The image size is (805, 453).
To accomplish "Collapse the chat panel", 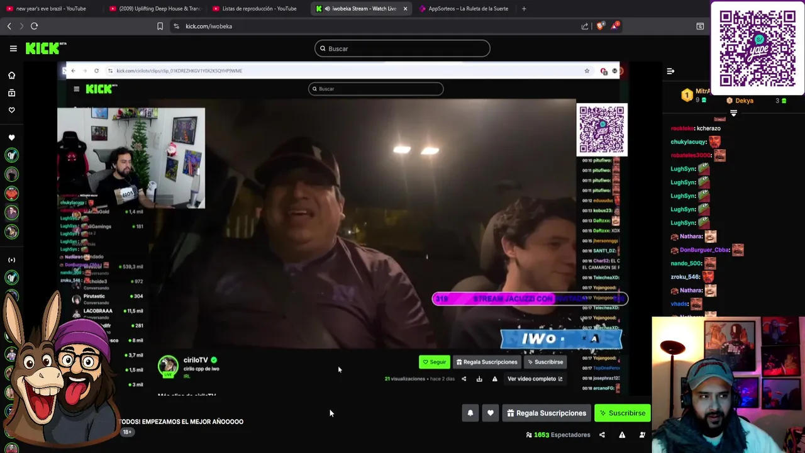I will click(670, 71).
